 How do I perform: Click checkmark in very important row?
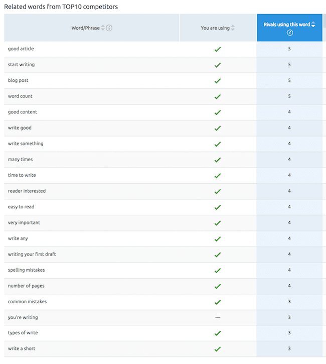(218, 223)
